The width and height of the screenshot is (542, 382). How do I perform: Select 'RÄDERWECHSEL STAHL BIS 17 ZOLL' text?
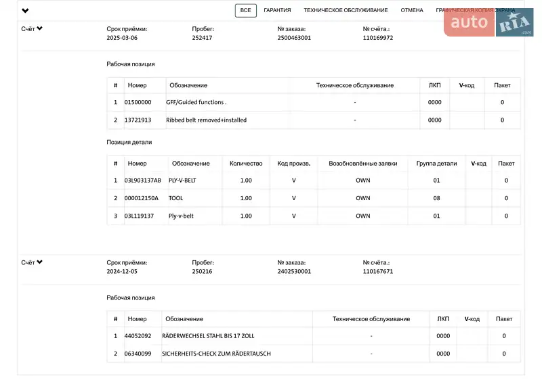(208, 336)
